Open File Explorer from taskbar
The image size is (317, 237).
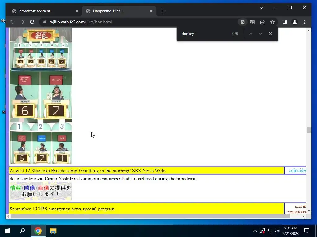point(53,231)
